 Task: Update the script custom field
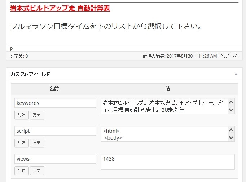(37, 143)
